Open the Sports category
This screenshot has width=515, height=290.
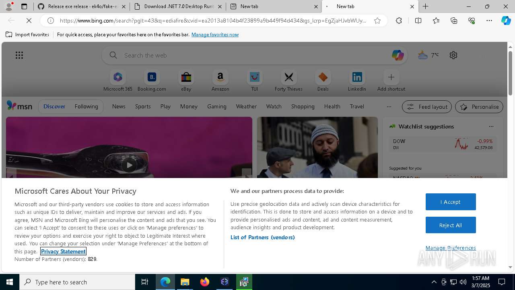pyautogui.click(x=143, y=106)
